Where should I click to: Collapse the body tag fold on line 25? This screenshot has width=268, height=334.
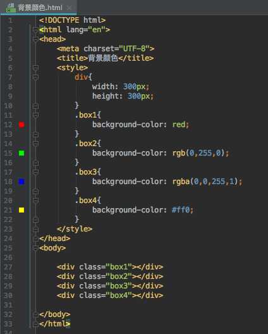[36, 248]
